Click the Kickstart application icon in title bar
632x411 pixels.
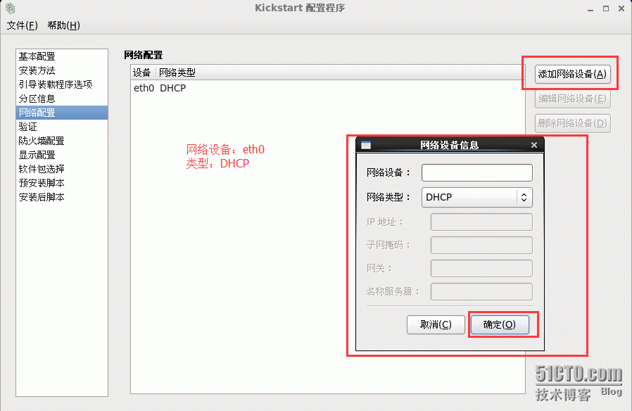pyautogui.click(x=10, y=8)
